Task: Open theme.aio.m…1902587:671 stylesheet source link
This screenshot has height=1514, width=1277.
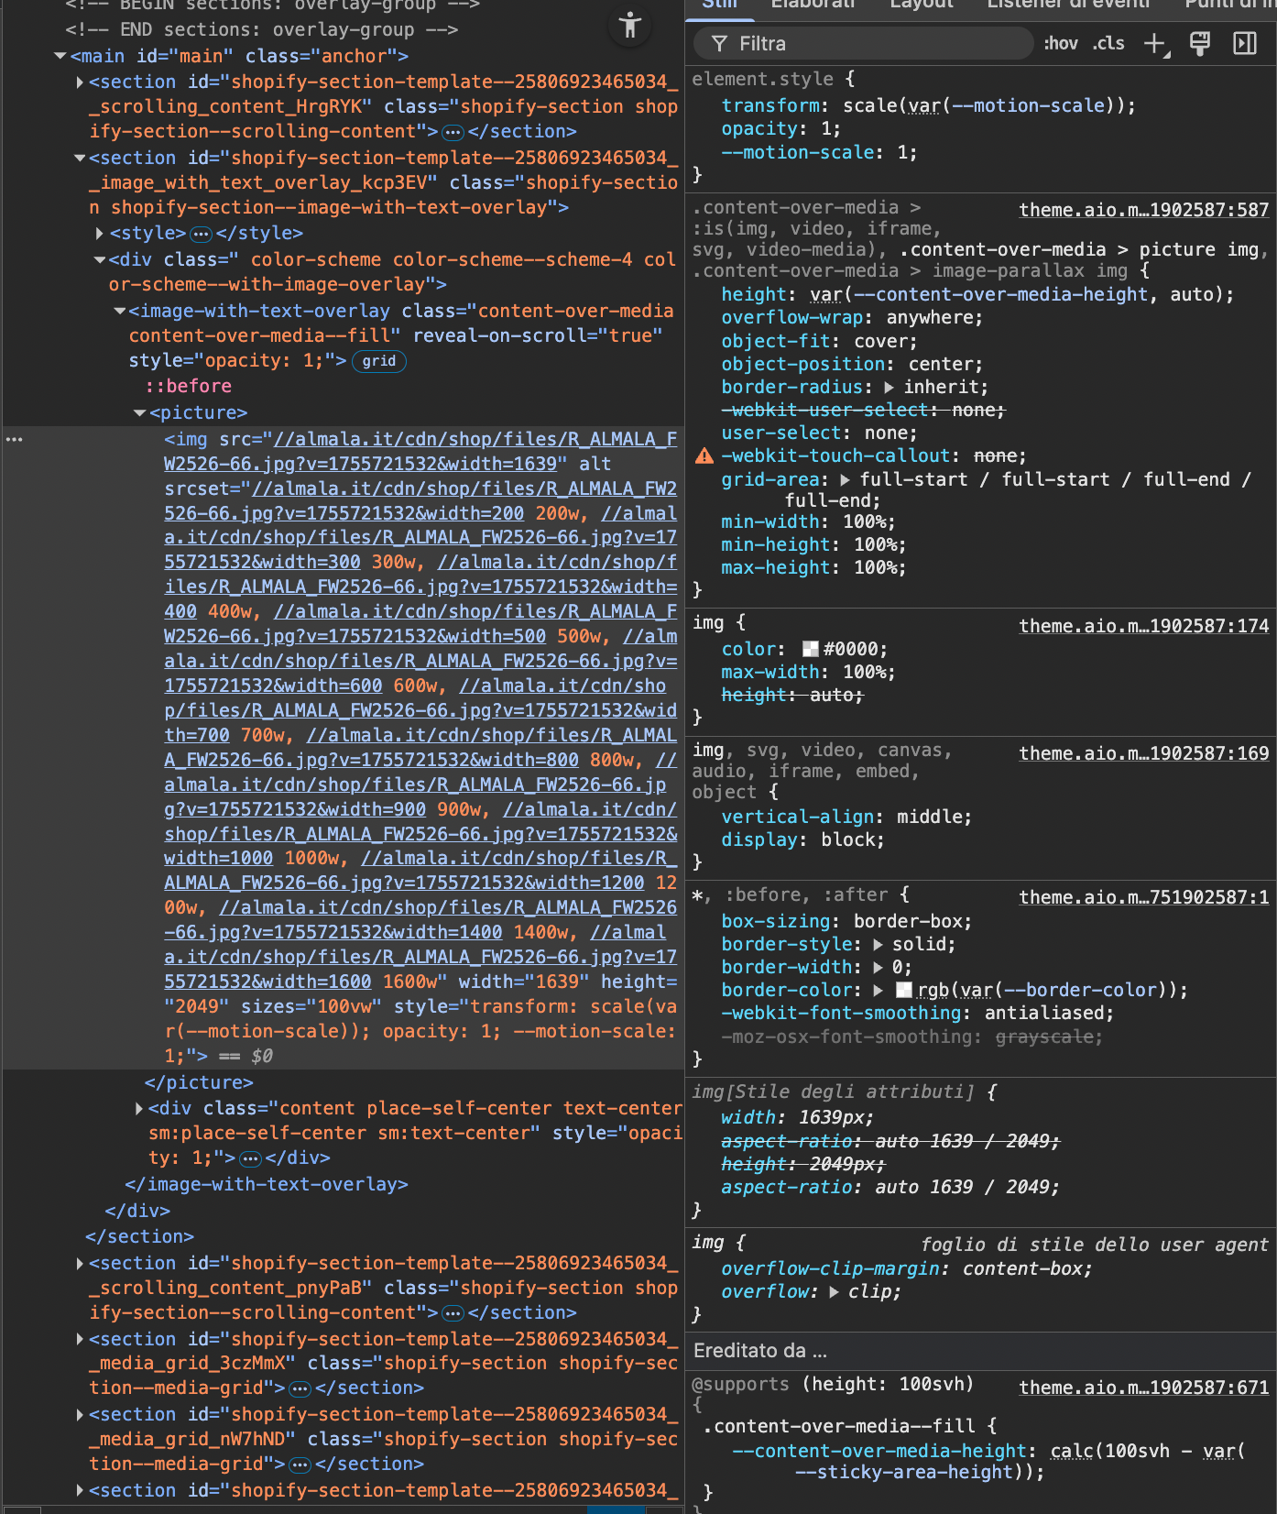Action: 1143,1388
